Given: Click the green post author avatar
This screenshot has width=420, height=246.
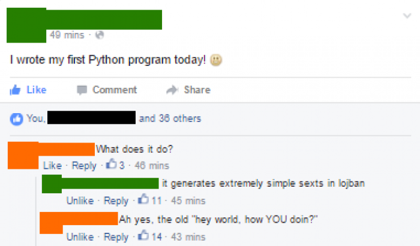Looking at the screenshot, I should click(26, 25).
